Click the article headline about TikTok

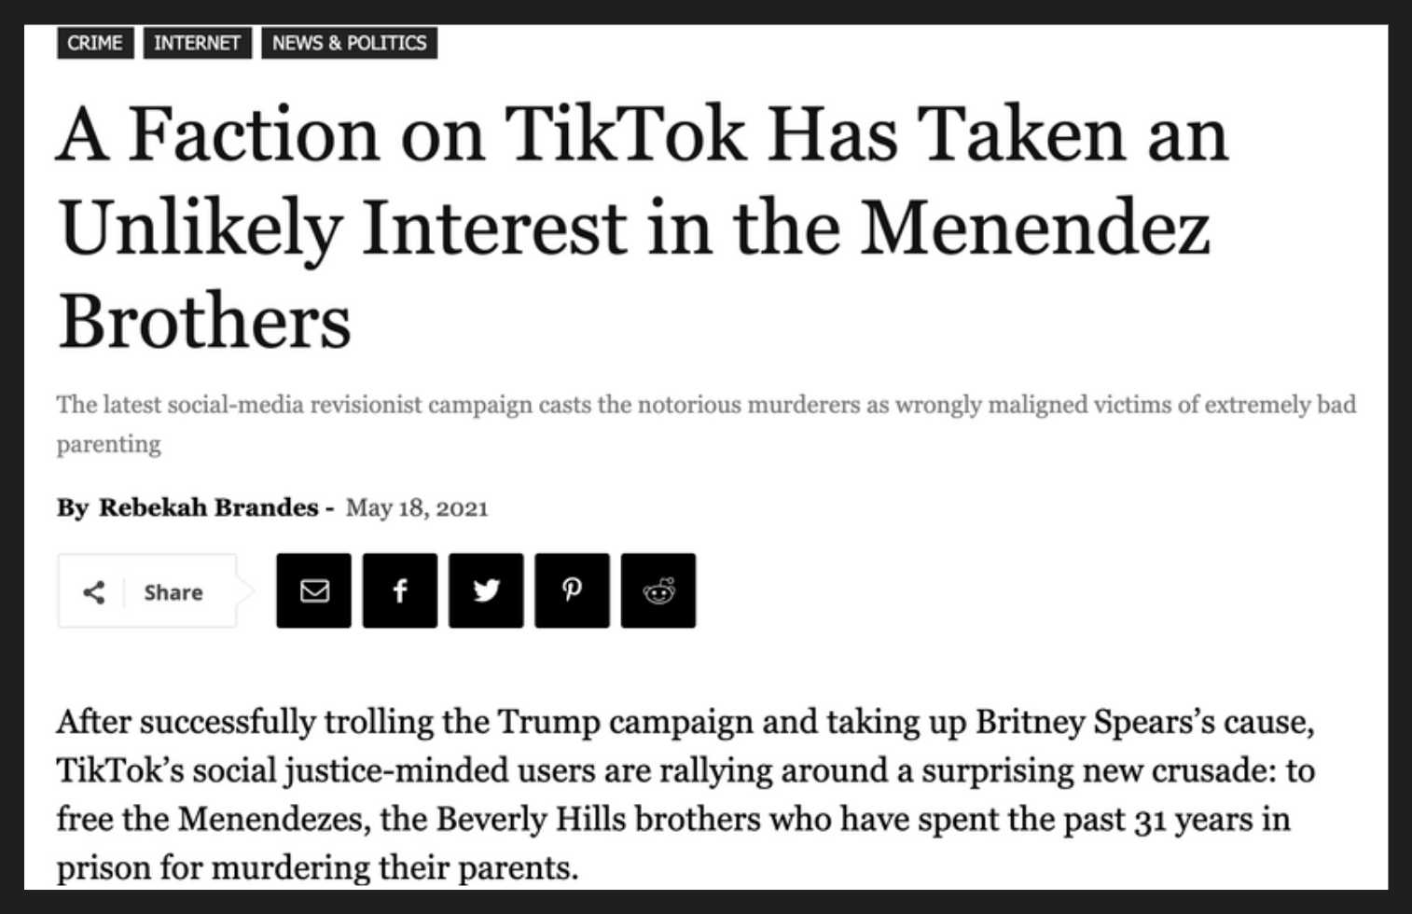tap(643, 228)
